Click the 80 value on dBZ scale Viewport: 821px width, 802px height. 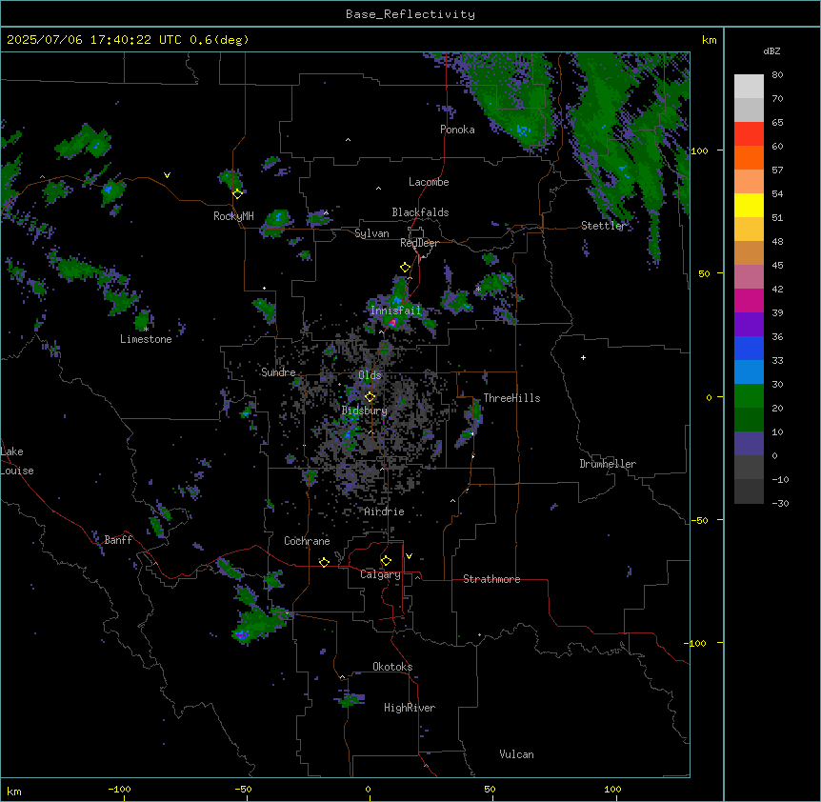click(x=777, y=75)
